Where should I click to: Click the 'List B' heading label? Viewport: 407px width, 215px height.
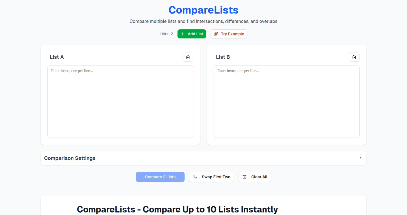tap(223, 57)
